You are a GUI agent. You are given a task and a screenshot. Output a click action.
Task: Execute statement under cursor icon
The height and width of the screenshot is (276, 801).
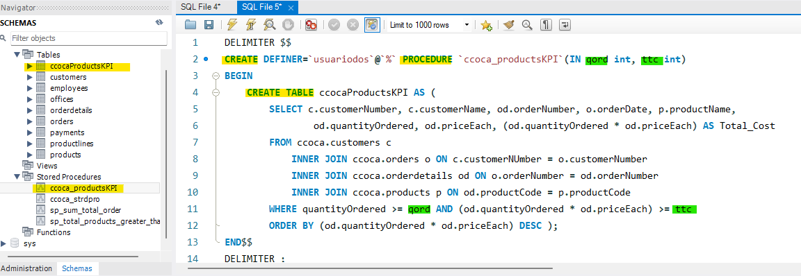250,24
